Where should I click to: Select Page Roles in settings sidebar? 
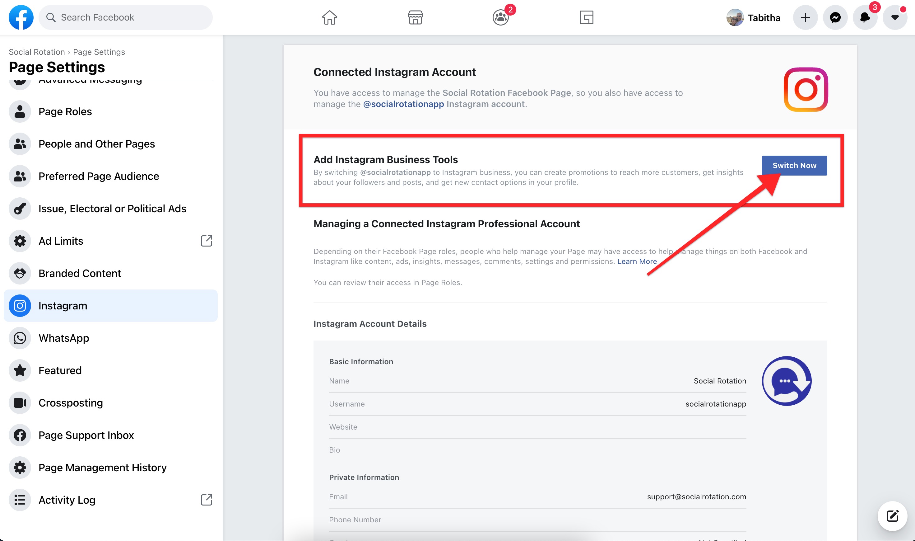65,111
